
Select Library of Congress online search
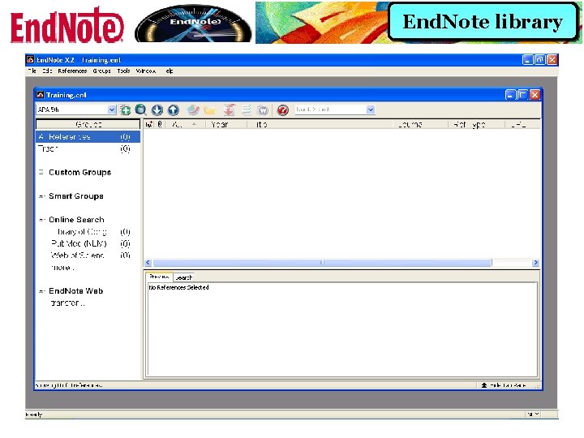point(88,232)
